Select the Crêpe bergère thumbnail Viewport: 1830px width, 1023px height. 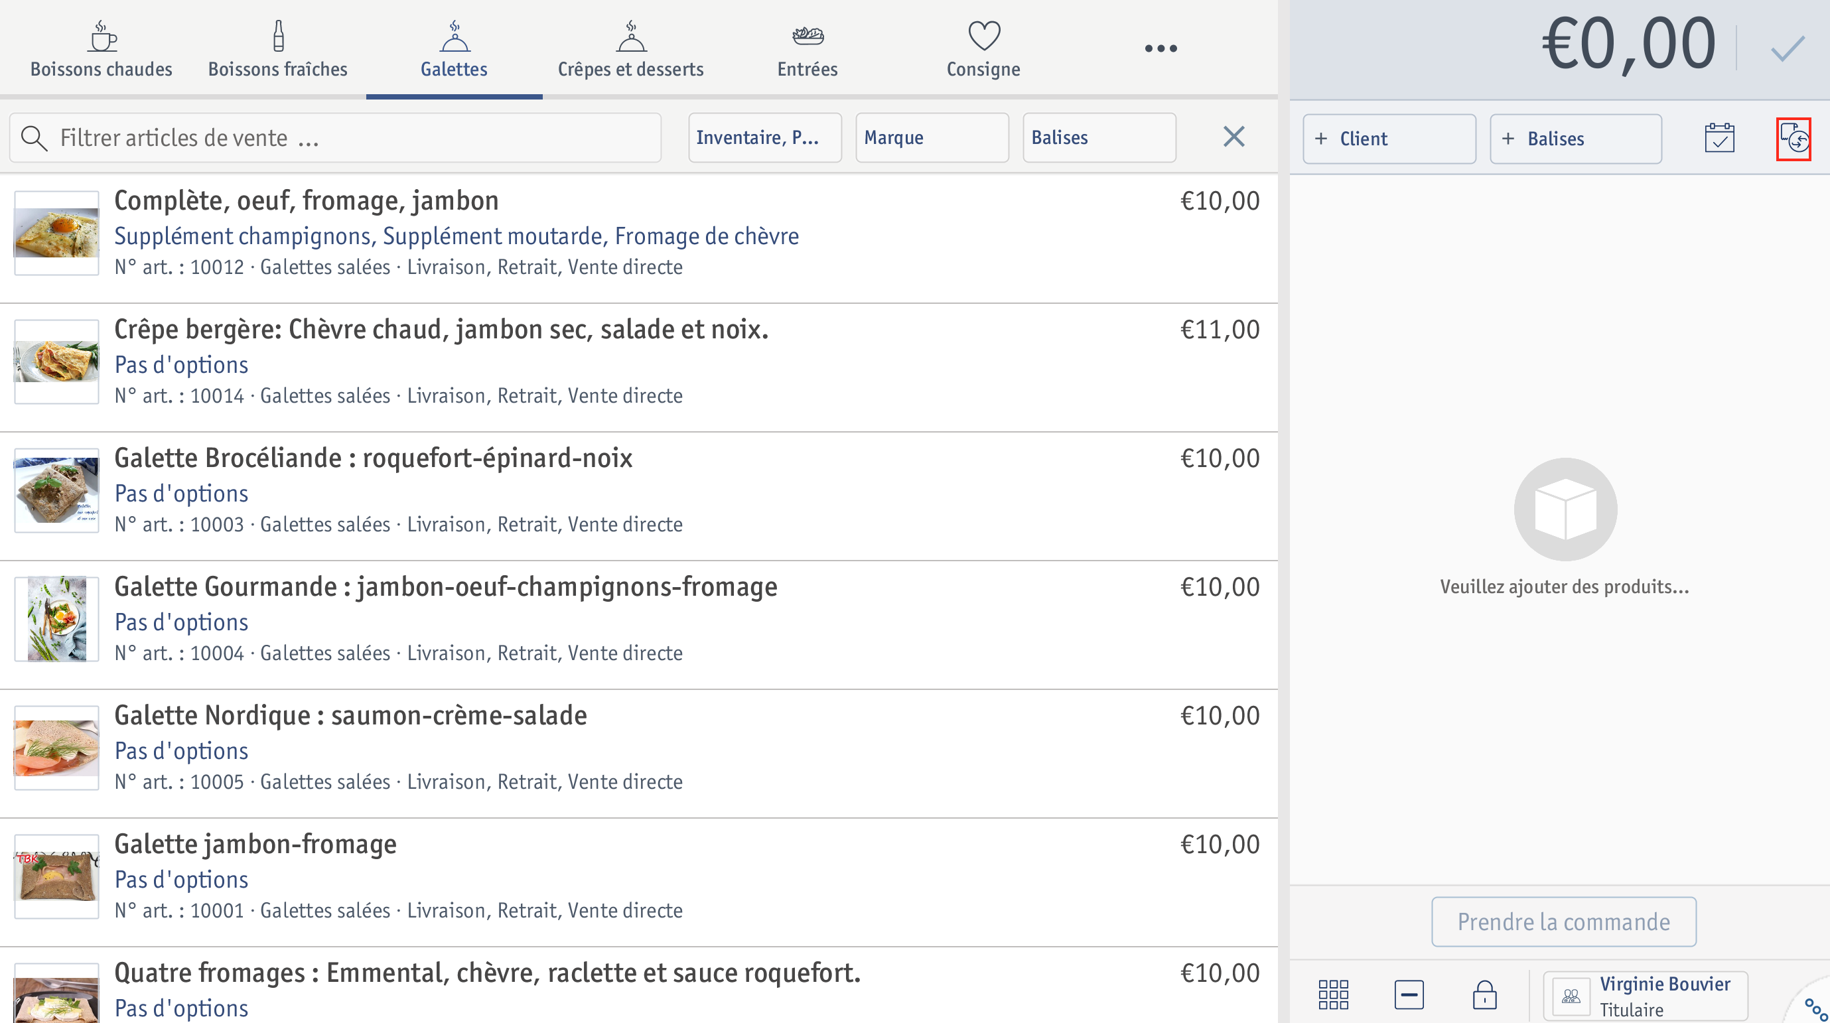(x=56, y=362)
